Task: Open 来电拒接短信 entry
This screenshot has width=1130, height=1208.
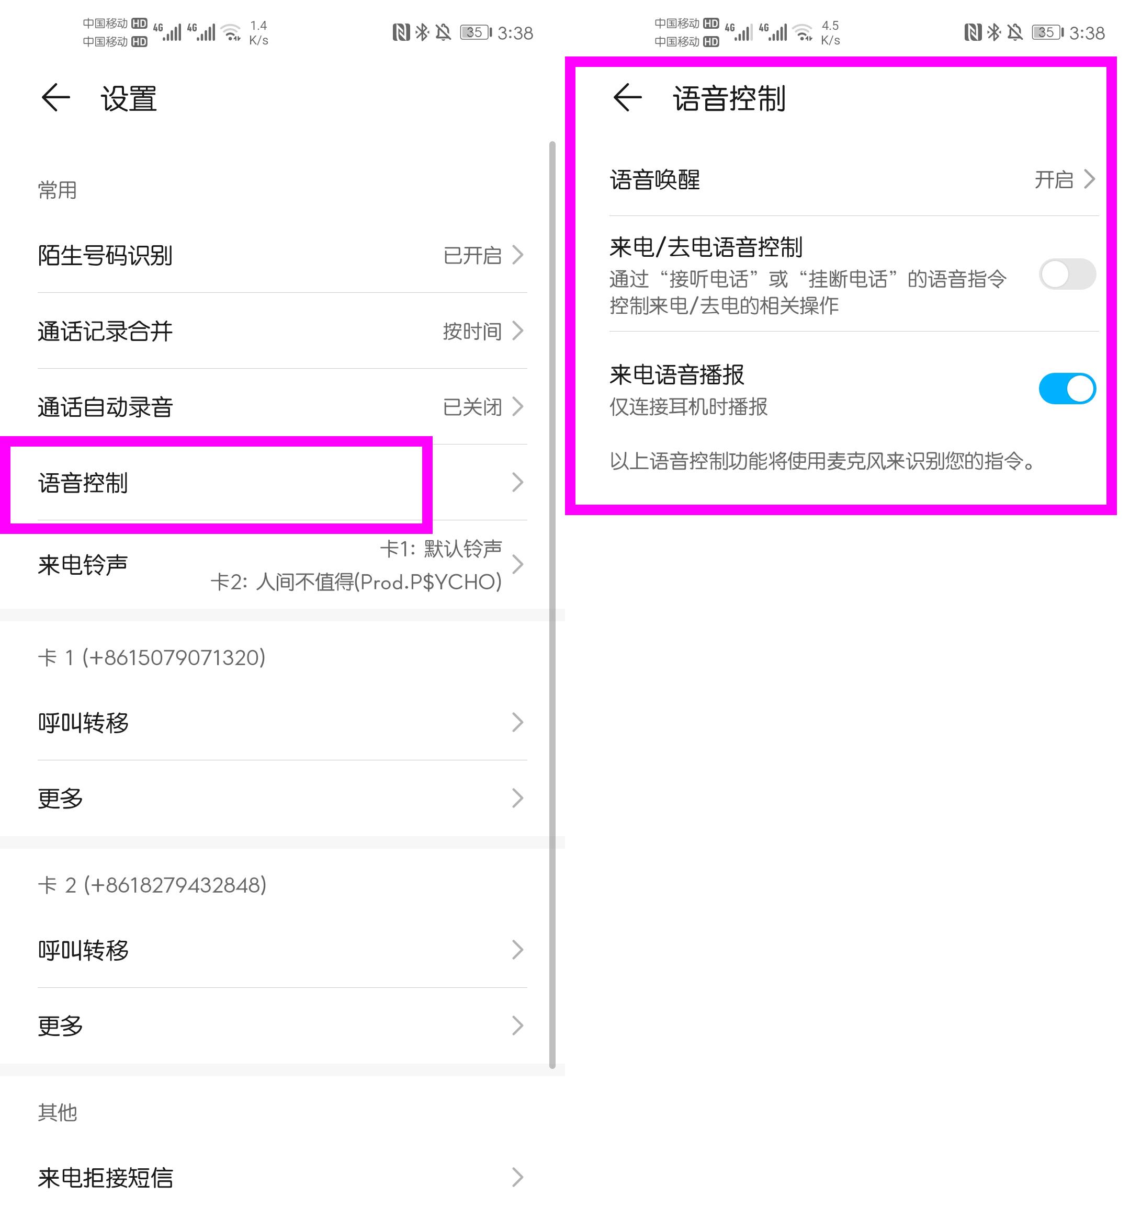Action: click(x=282, y=1178)
